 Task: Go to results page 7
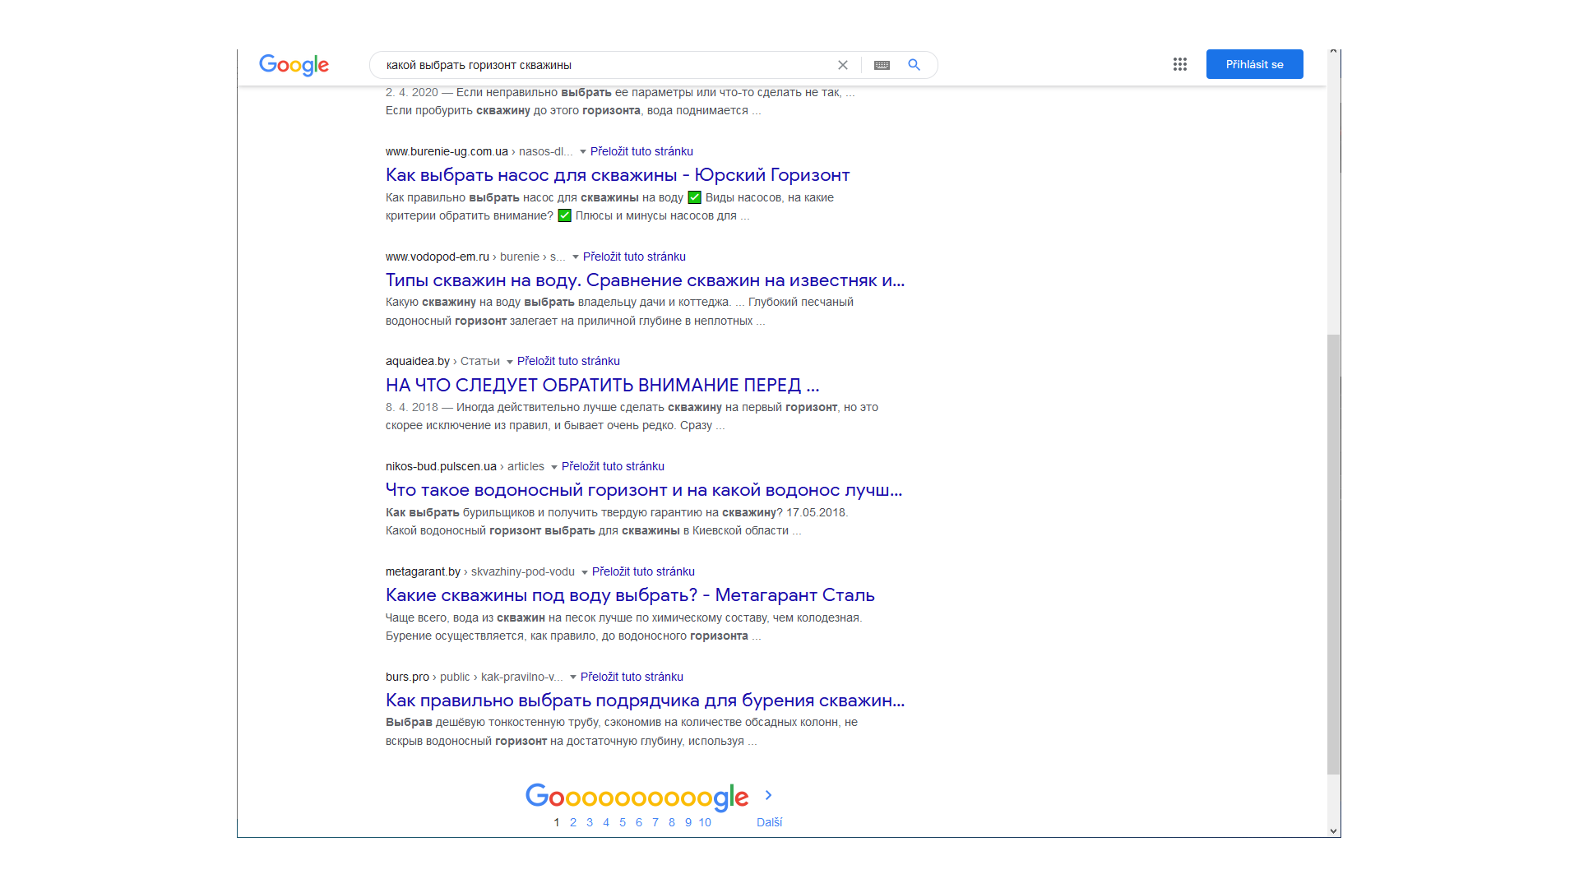[655, 822]
